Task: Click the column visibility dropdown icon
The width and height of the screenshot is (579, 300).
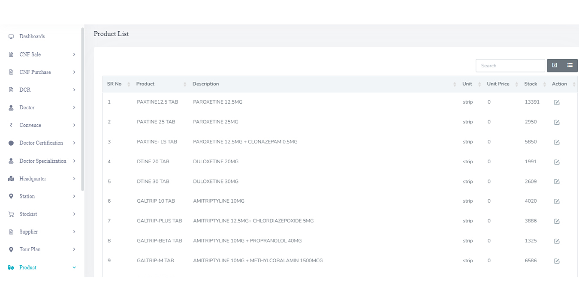Action: [555, 65]
